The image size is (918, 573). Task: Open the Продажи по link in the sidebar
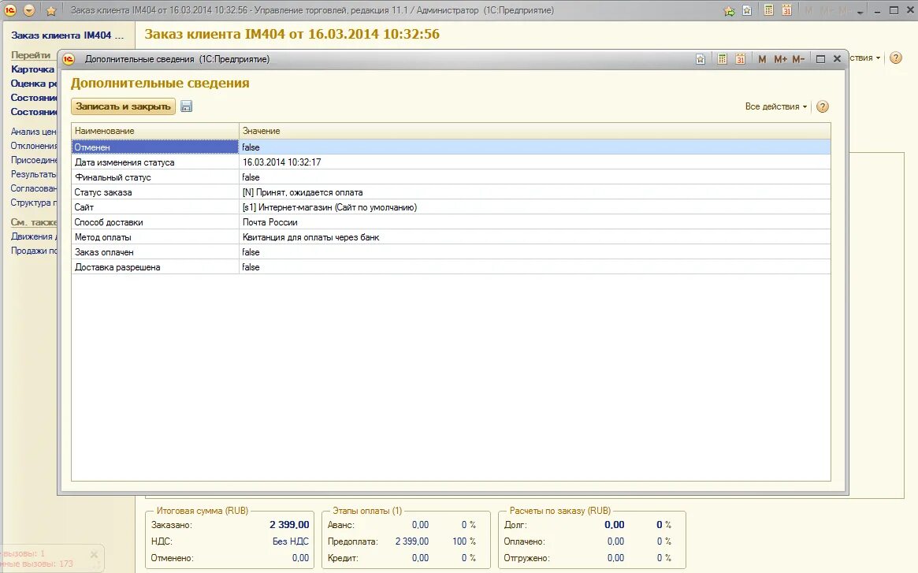click(34, 251)
